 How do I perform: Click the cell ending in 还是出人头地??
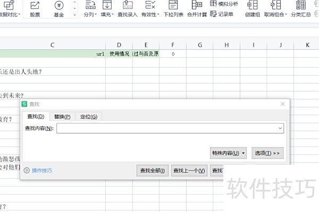click(53, 72)
